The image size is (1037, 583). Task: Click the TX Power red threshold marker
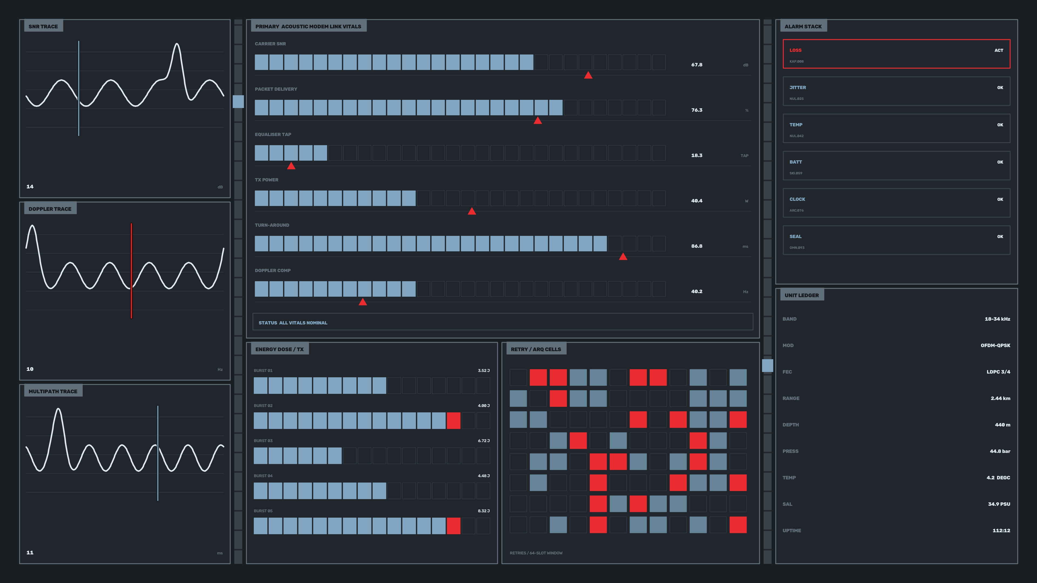click(472, 211)
